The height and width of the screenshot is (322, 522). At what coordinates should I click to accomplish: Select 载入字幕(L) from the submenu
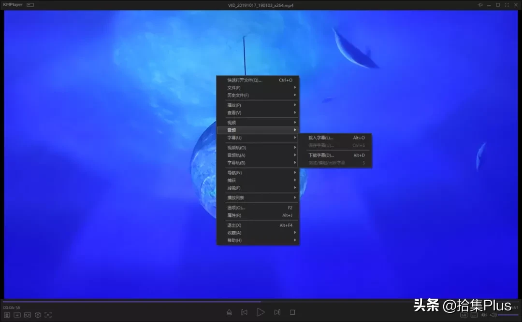tap(321, 138)
